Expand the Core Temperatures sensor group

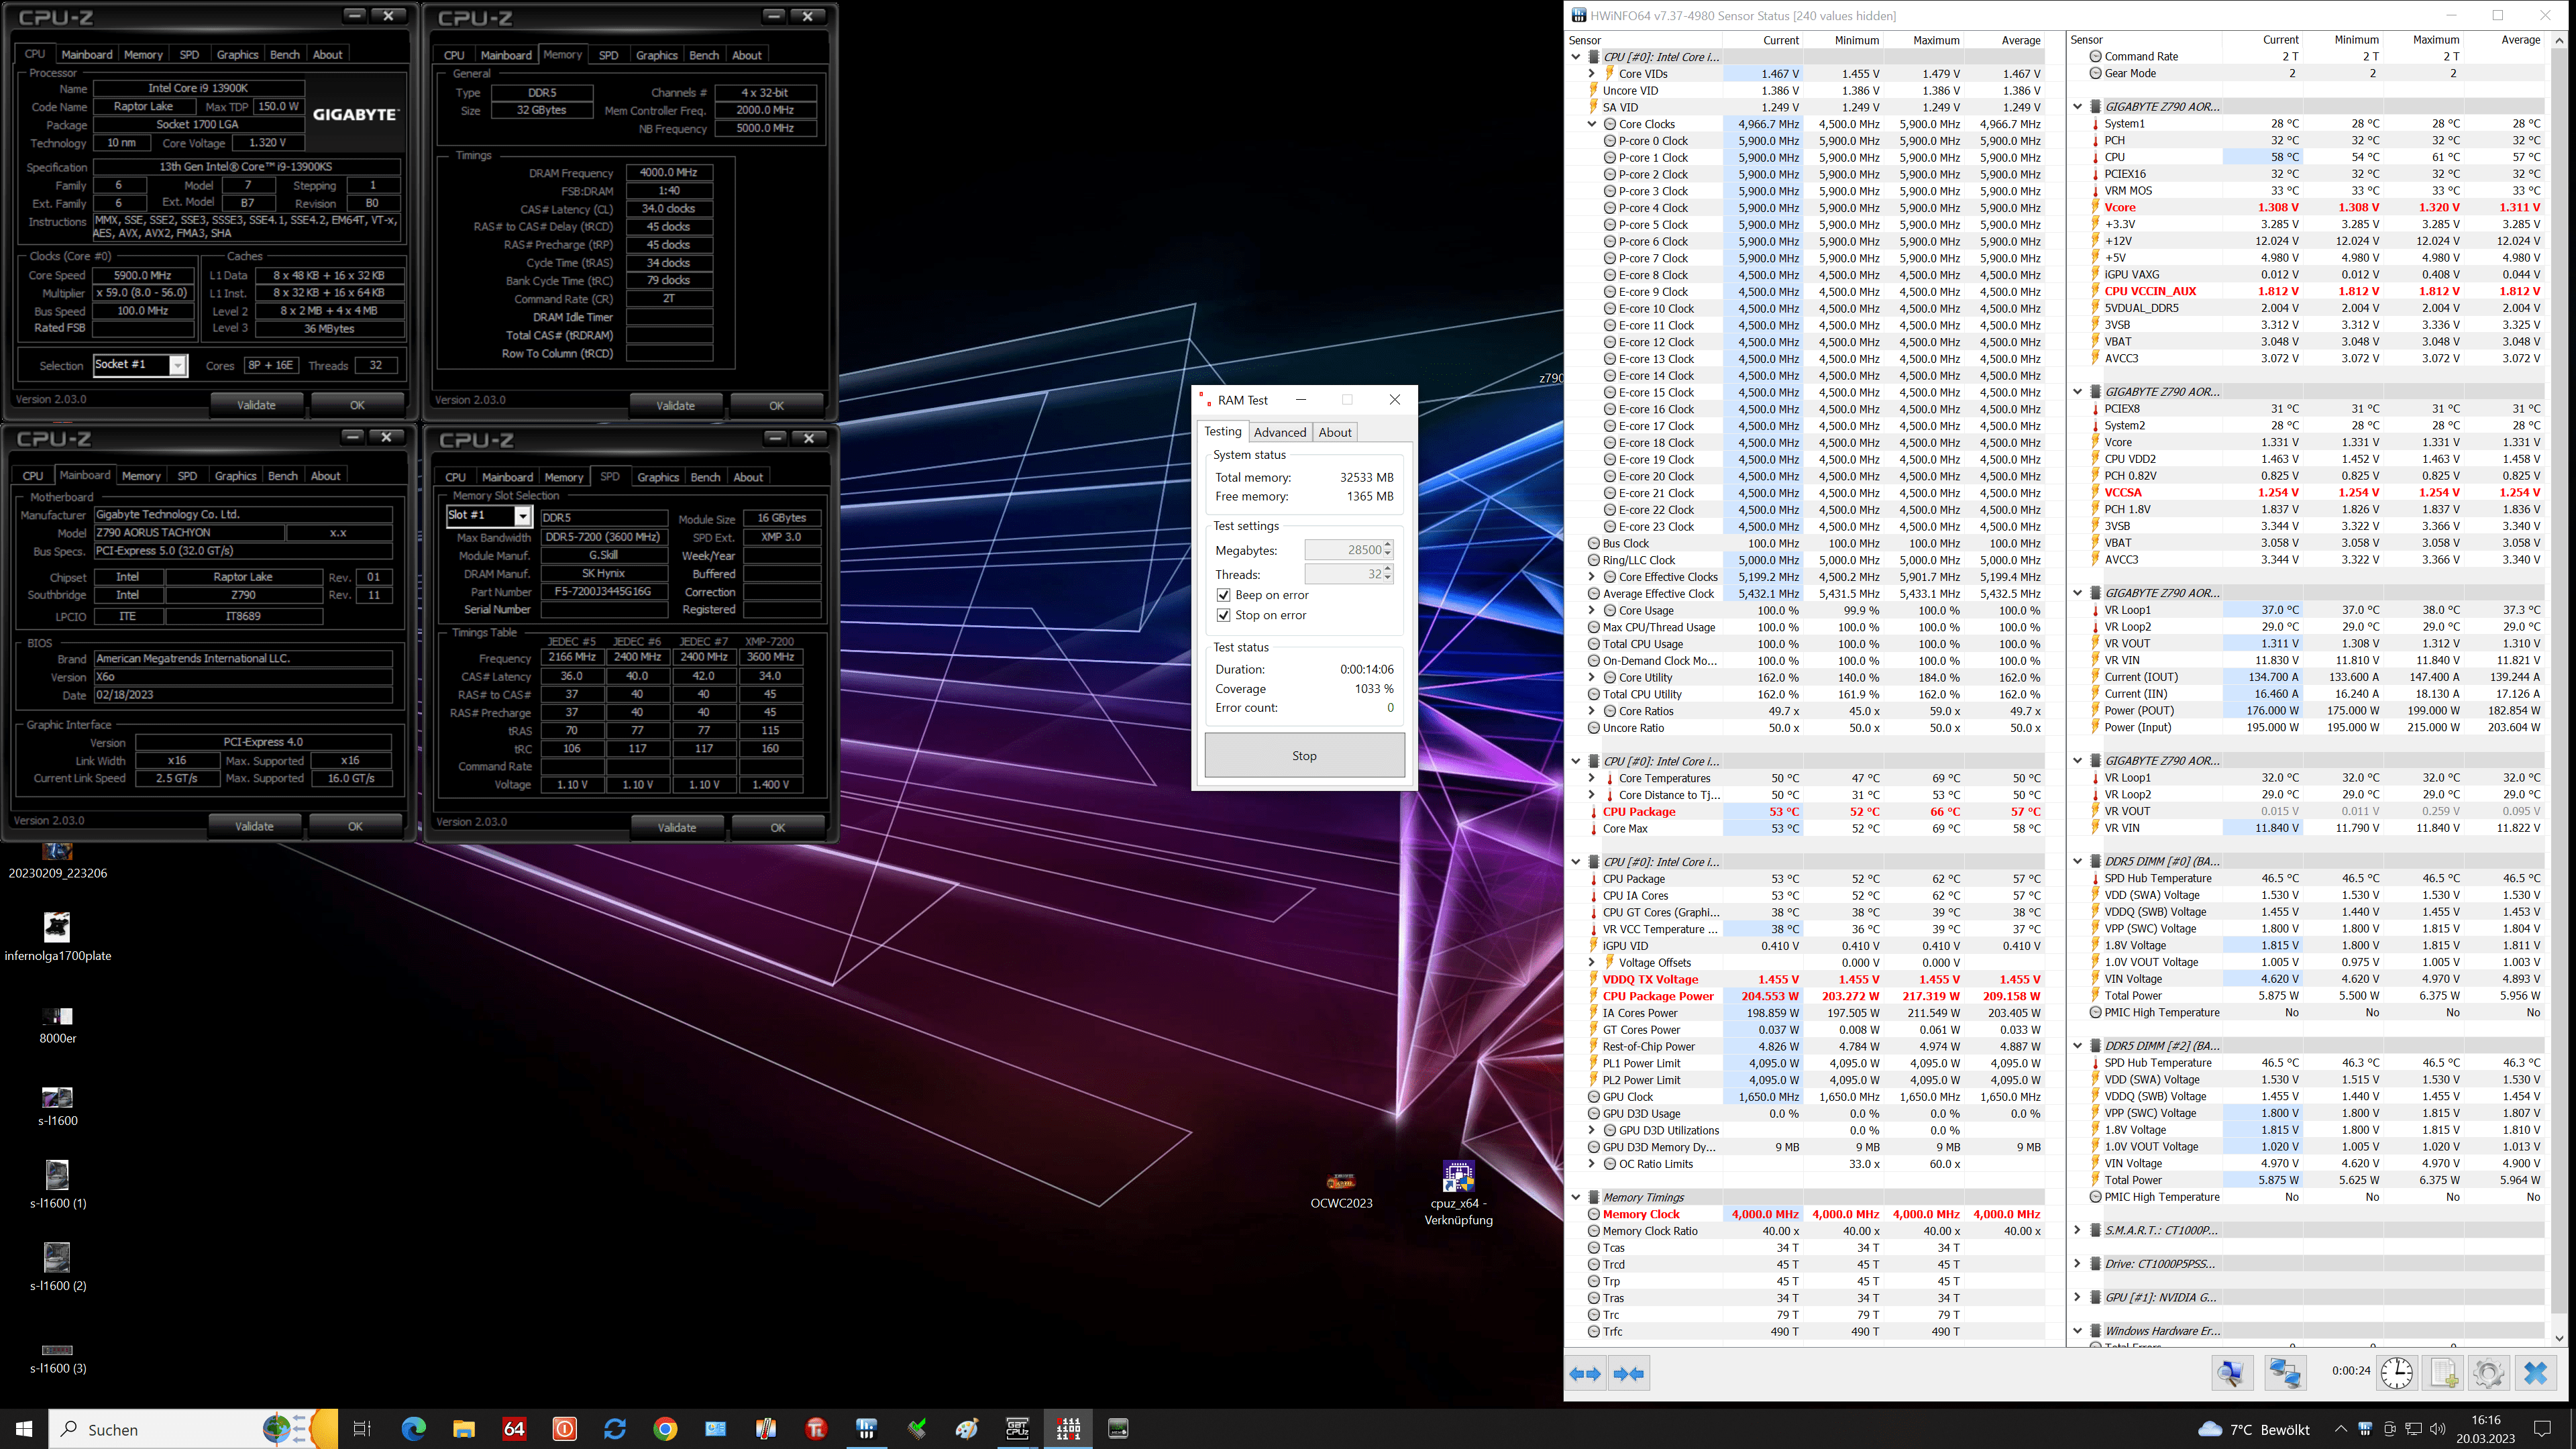click(x=1592, y=778)
